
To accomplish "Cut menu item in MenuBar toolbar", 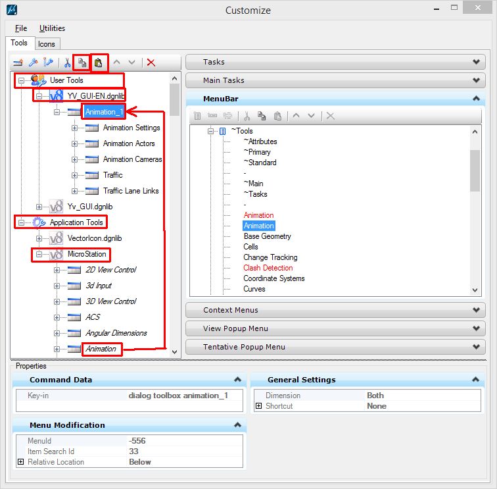I will pos(247,116).
